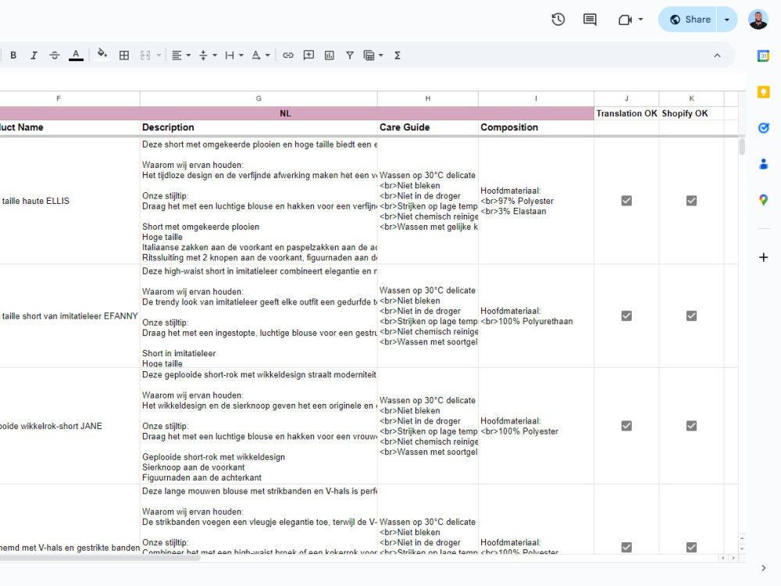
Task: Select the '100% Polyurethaan' composition cell
Action: (536, 316)
